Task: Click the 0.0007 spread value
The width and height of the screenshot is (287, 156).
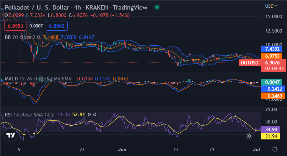Action: [x=36, y=26]
